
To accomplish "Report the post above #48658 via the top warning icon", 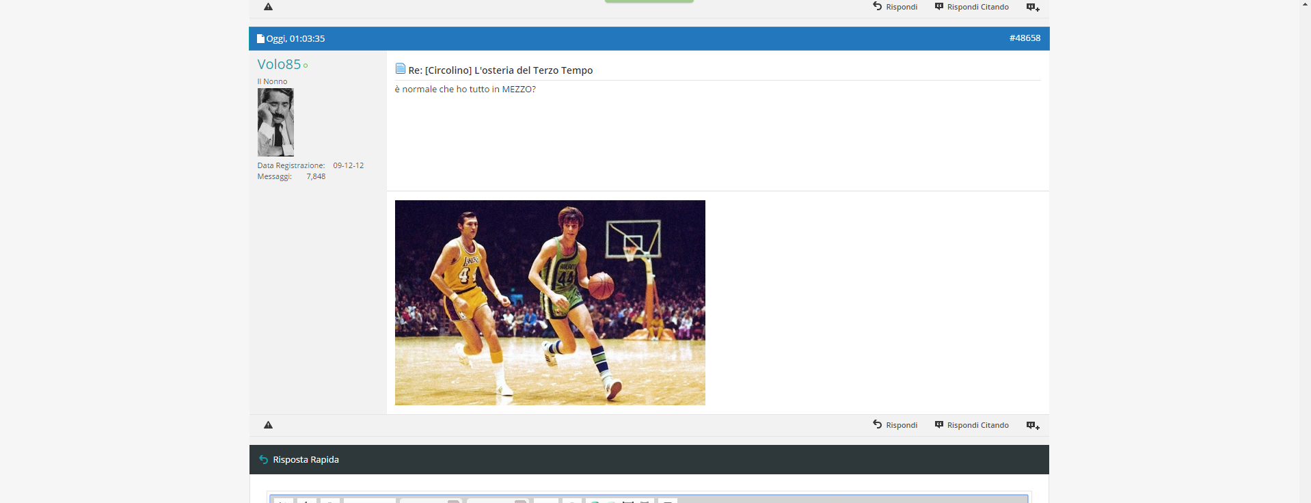I will (x=268, y=7).
